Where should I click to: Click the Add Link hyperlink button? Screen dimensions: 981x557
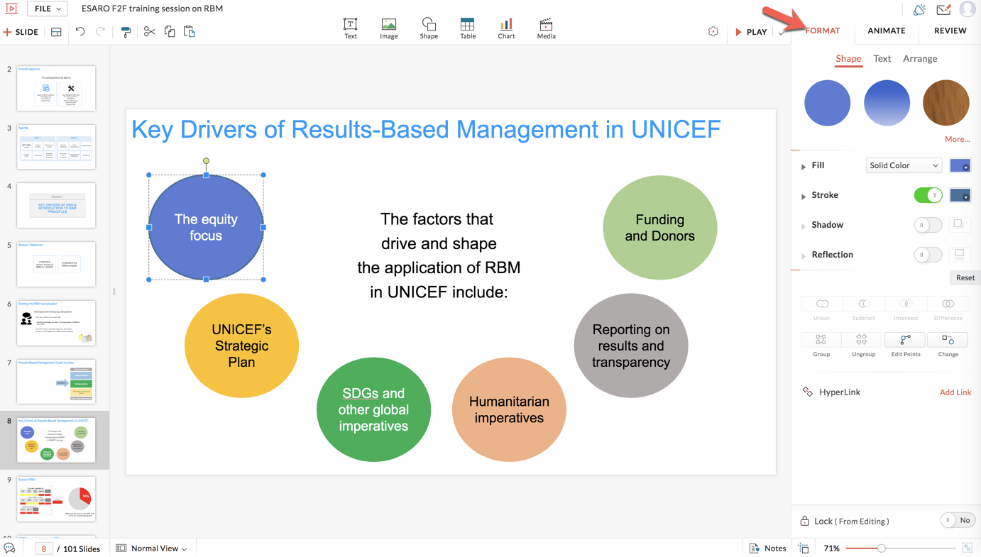click(955, 392)
